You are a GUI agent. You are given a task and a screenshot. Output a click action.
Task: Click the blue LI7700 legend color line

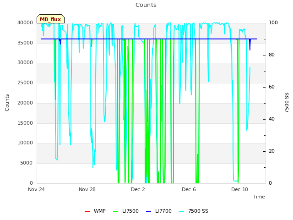coord(148,212)
